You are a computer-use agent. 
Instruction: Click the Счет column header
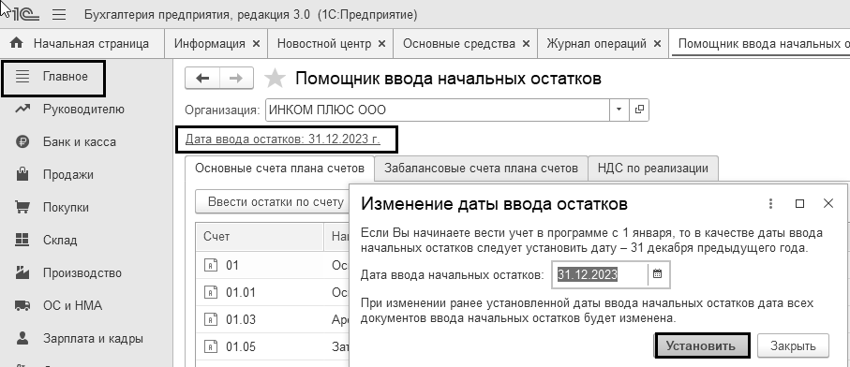tap(259, 237)
